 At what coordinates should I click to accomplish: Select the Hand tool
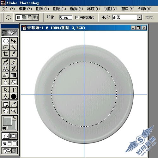[6, 111]
